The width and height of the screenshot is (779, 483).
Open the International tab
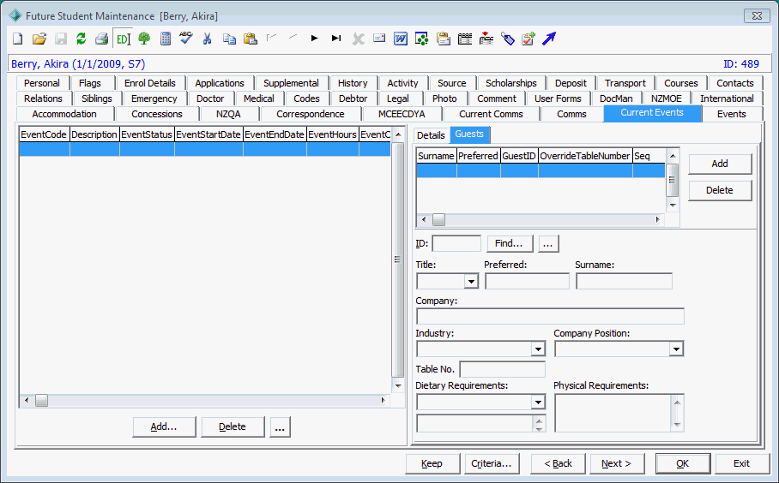[727, 98]
